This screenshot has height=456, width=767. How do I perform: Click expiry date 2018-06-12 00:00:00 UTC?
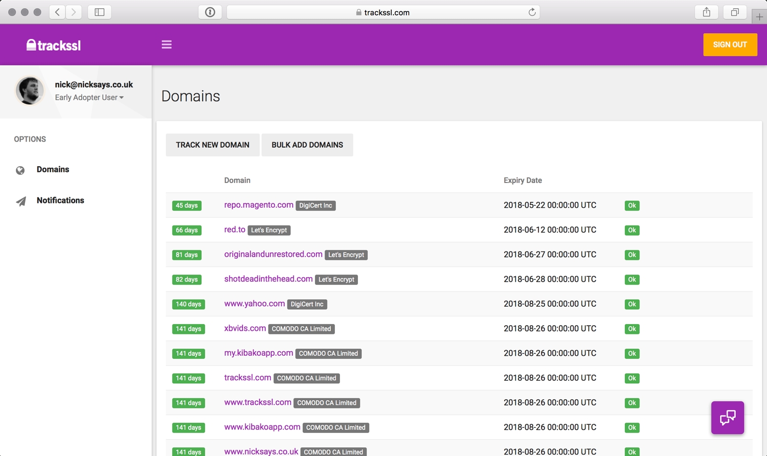[x=550, y=230]
